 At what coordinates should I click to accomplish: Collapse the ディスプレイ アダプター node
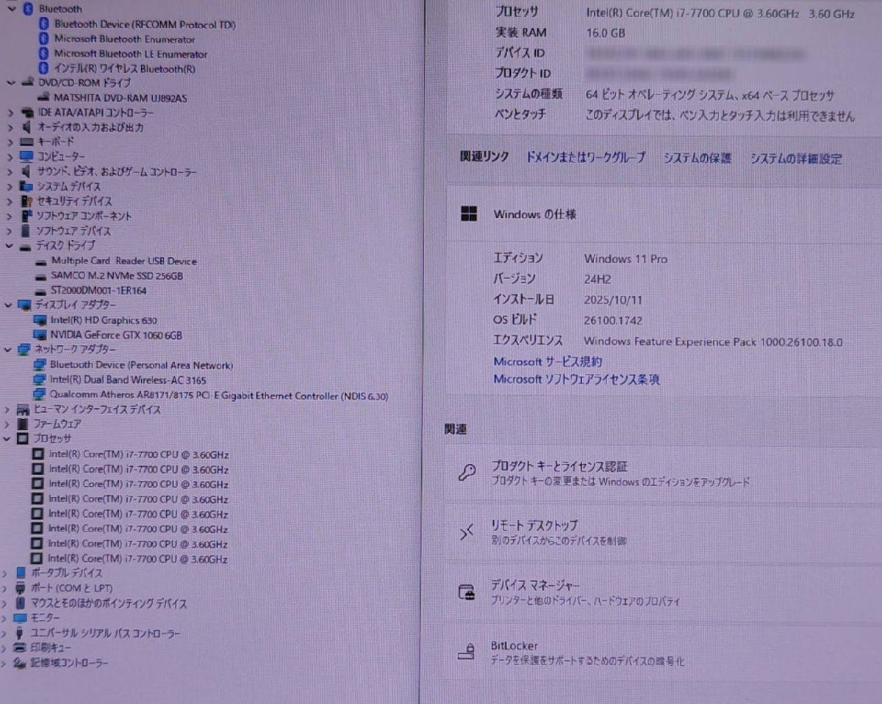click(8, 305)
